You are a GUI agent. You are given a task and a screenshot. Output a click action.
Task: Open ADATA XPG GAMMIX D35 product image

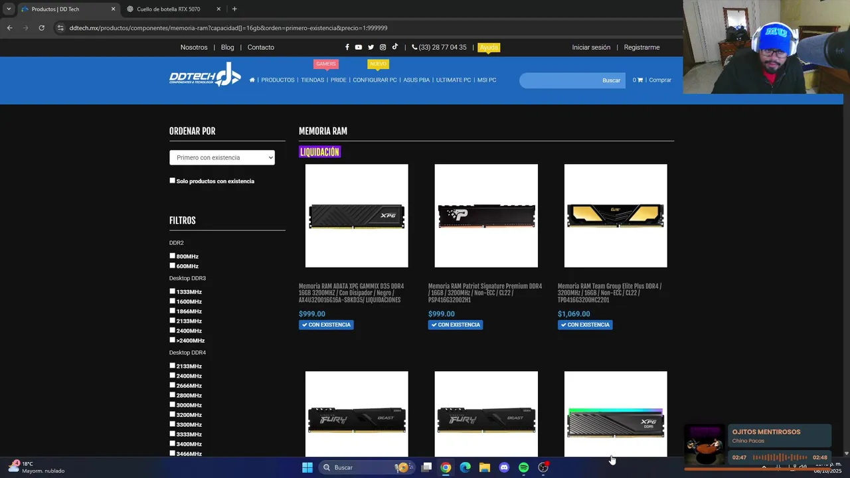[357, 216]
